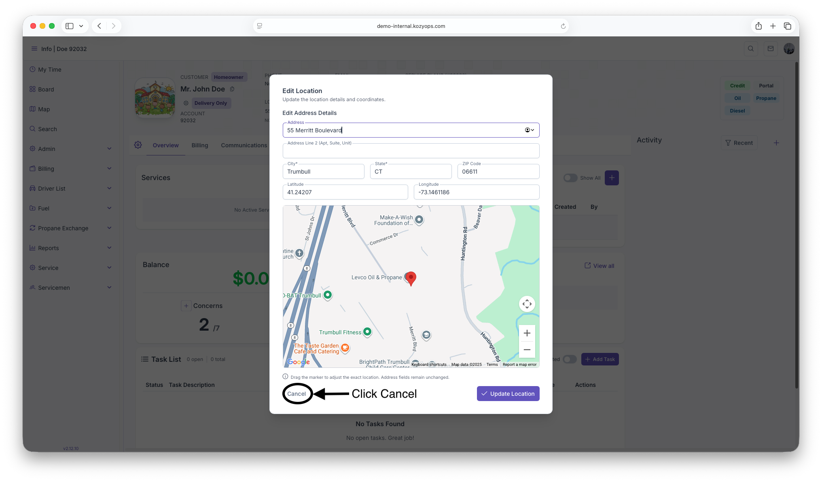Click the red location marker pin
Viewport: 822px width, 482px height.
coord(411,278)
